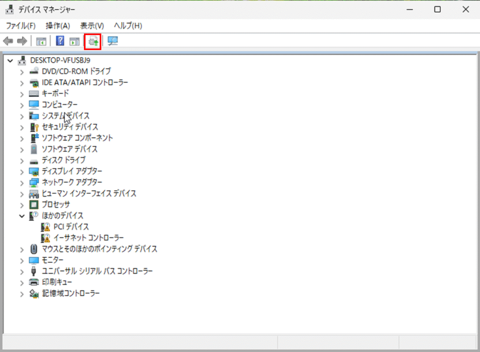Image resolution: width=480 pixels, height=352 pixels.
Task: Click Scan for hardware changes toolbar icon
Action: pos(112,41)
